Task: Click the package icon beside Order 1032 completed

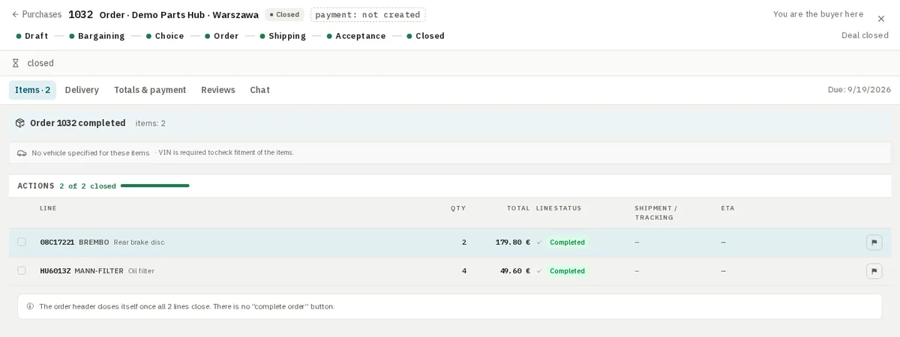Action: 20,123
